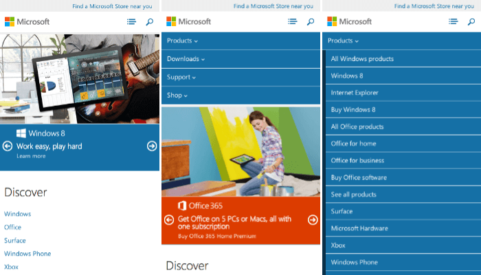Select Windows Phone in Products list
Image resolution: width=481 pixels, height=275 pixels.
click(x=403, y=262)
